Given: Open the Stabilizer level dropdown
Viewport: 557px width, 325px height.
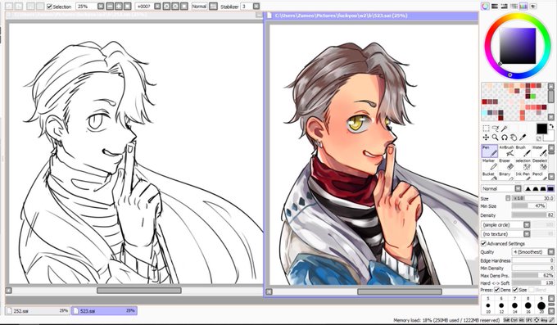Looking at the screenshot, I should (x=256, y=7).
